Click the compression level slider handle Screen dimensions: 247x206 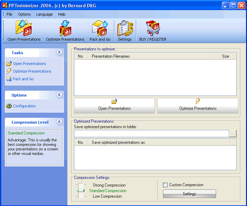pyautogui.click(x=81, y=191)
